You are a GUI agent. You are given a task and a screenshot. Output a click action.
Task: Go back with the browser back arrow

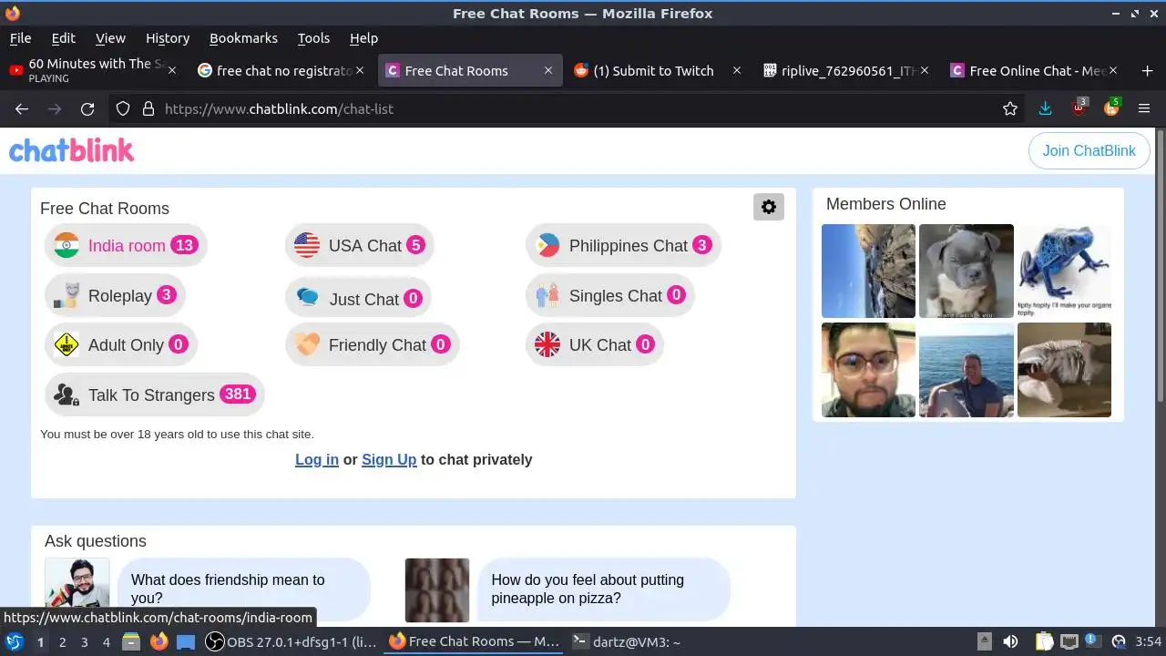click(22, 108)
